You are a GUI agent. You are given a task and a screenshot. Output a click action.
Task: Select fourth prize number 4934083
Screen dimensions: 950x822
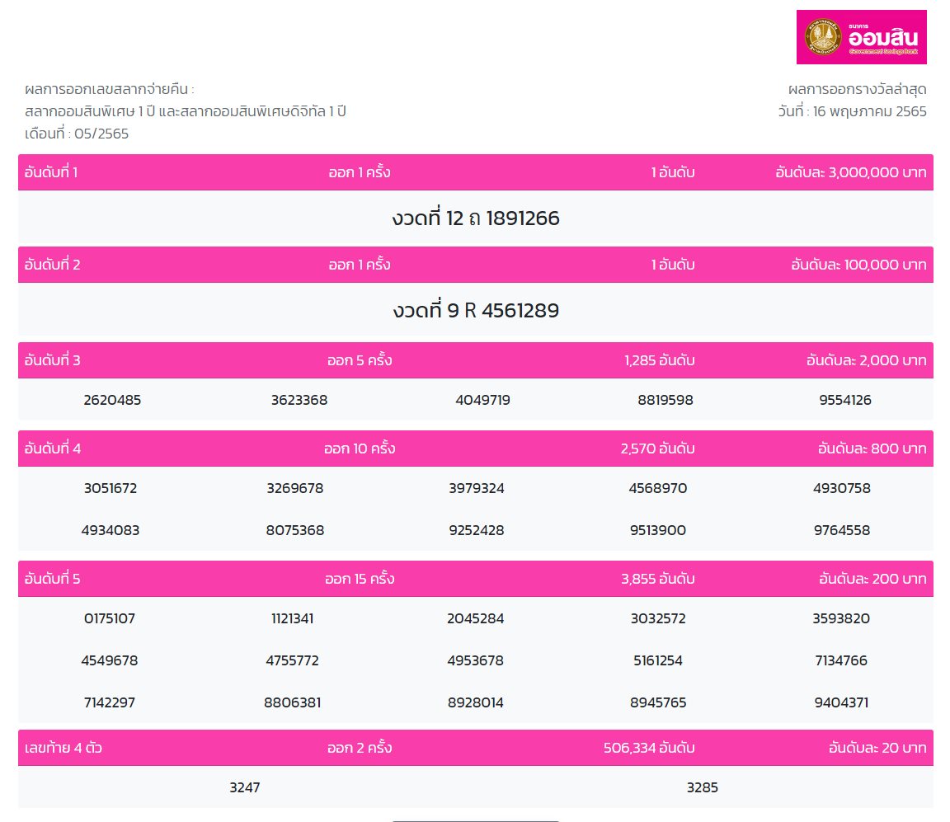click(111, 531)
